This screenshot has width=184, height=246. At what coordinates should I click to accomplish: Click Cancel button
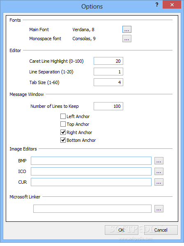[x=161, y=230]
